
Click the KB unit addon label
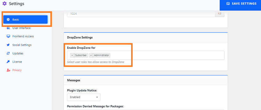pyautogui.click(x=220, y=14)
